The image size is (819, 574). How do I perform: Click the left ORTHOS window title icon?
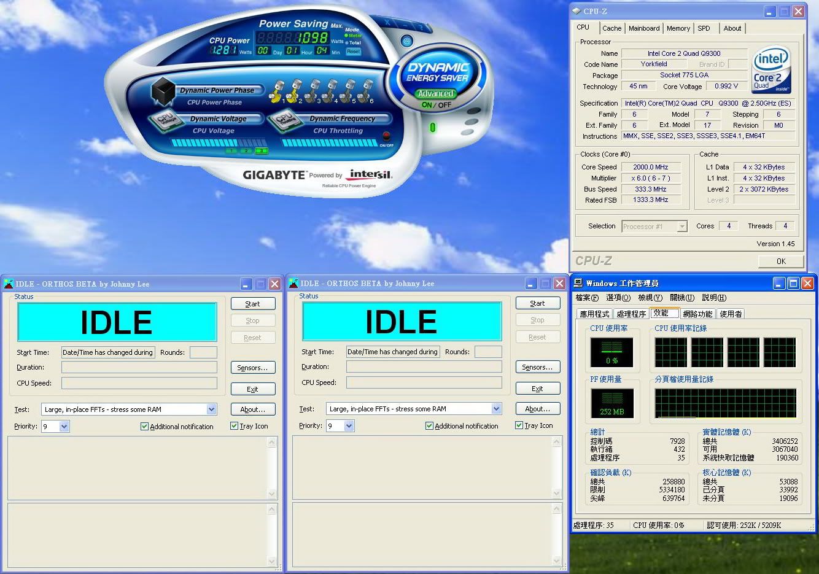(9, 284)
